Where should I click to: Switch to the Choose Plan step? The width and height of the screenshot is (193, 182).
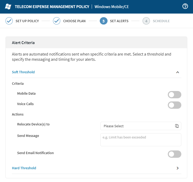click(74, 21)
